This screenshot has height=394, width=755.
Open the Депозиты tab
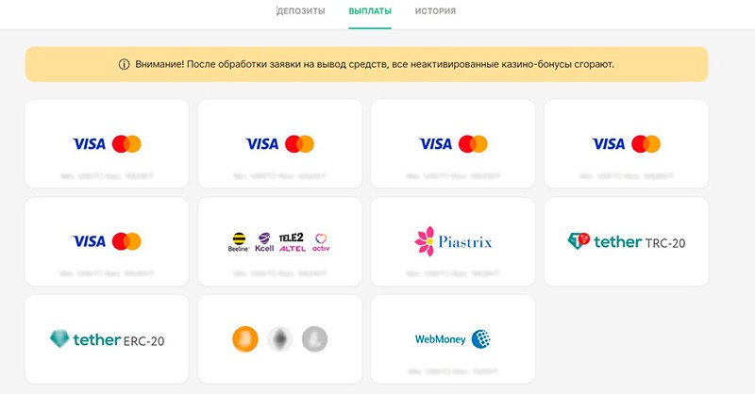tap(301, 10)
